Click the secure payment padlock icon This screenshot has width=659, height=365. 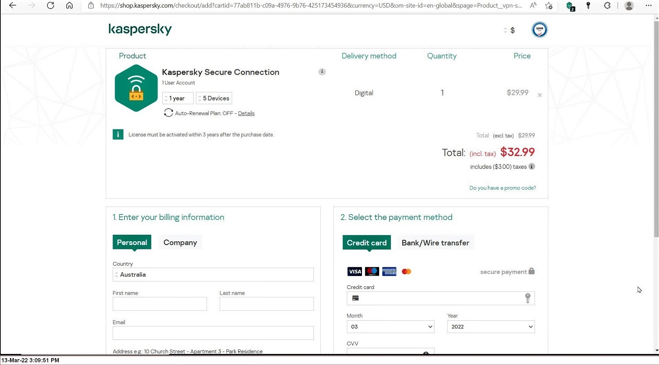pyautogui.click(x=531, y=271)
